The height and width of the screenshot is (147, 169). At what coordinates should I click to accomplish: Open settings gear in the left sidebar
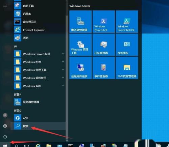[x=5, y=126]
